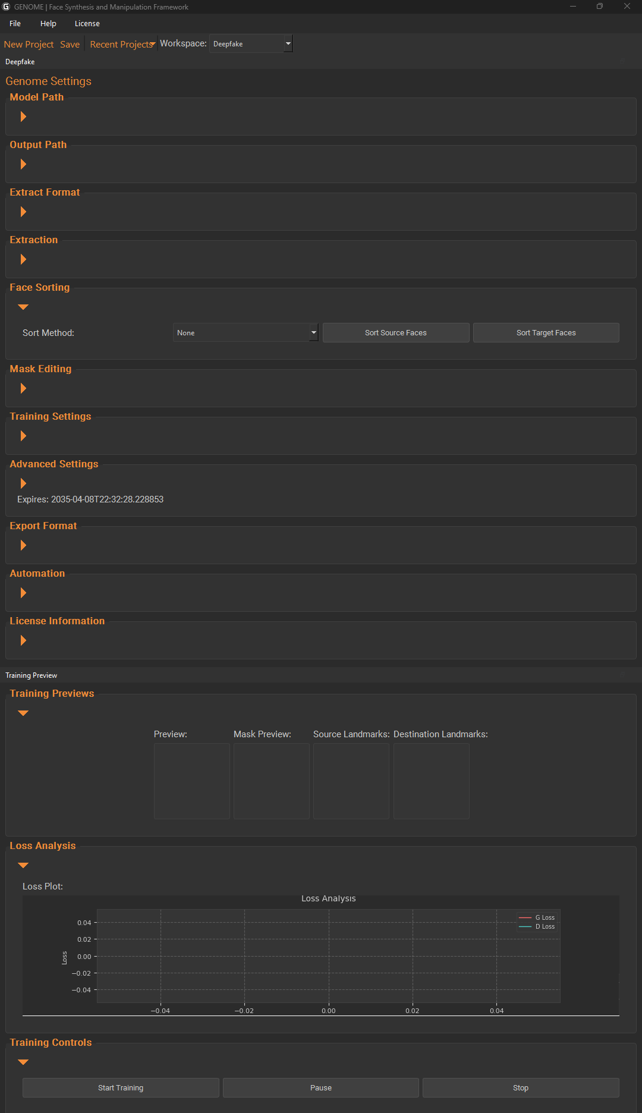Click Sort Source Faces button
Screen dimensions: 642x1113
[x=396, y=333]
